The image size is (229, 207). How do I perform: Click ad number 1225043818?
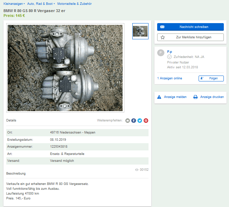pos(59,147)
